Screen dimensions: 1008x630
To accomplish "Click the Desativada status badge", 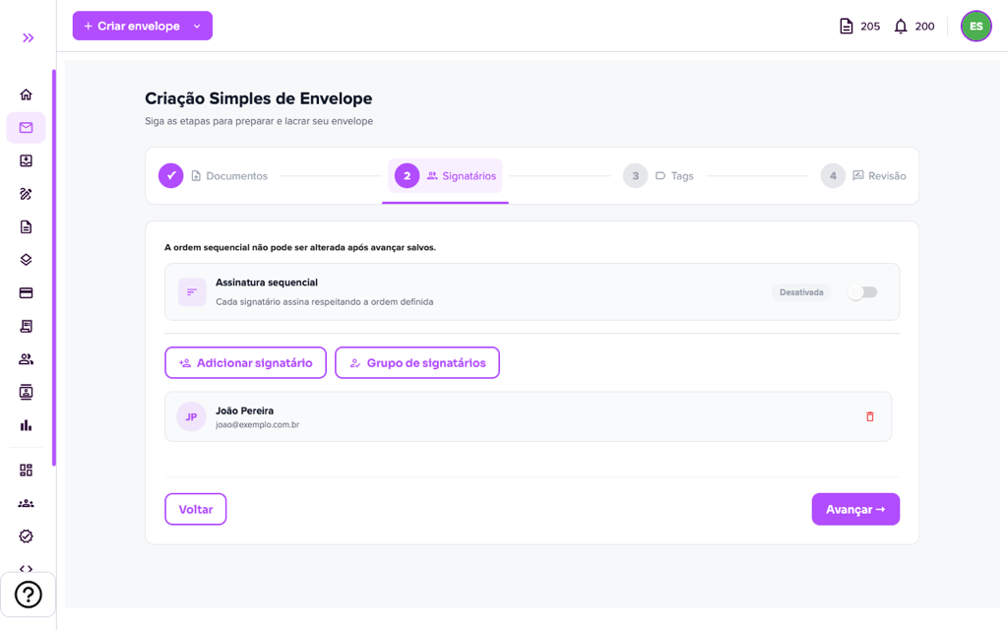I will pyautogui.click(x=801, y=292).
